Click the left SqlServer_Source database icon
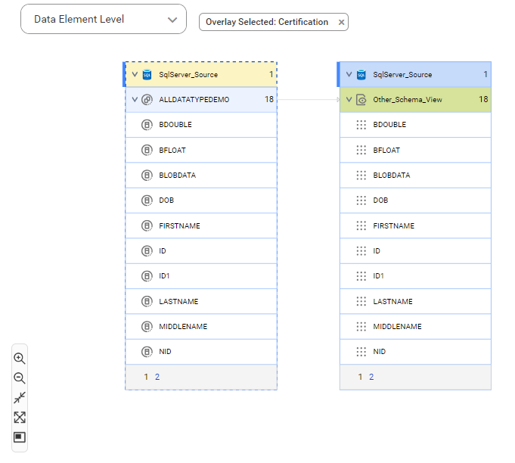515x463 pixels. 147,75
